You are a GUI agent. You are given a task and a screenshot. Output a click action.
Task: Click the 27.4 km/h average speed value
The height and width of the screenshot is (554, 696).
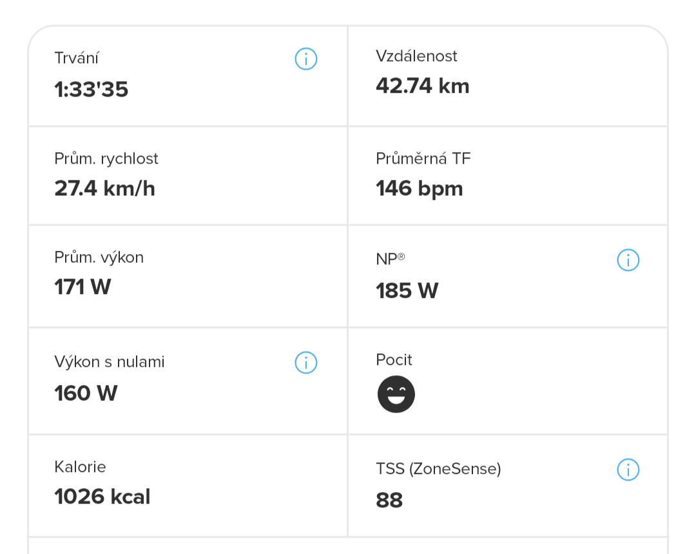point(105,188)
